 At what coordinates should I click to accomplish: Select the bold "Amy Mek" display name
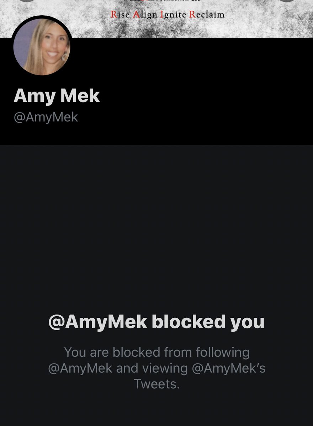[x=57, y=96]
